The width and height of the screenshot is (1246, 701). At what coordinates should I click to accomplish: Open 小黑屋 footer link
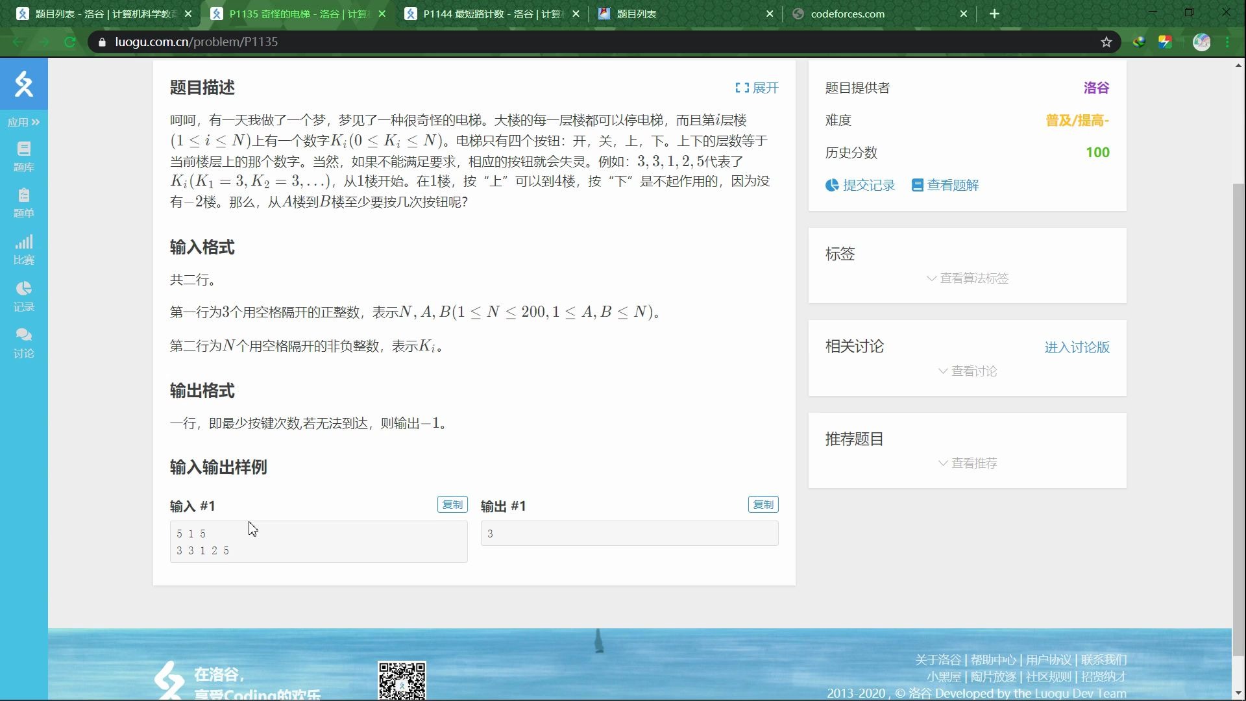pyautogui.click(x=944, y=677)
